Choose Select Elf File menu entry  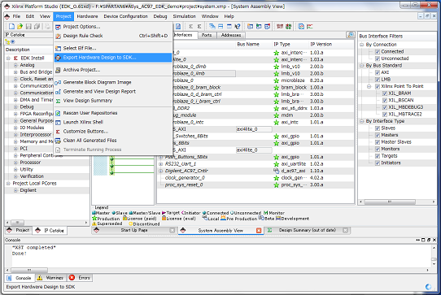click(113, 48)
